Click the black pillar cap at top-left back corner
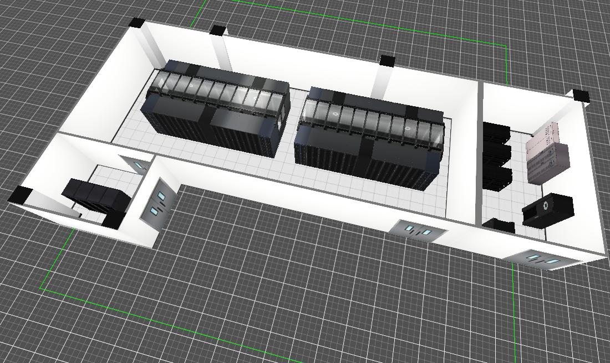The image size is (610, 363). click(x=136, y=23)
